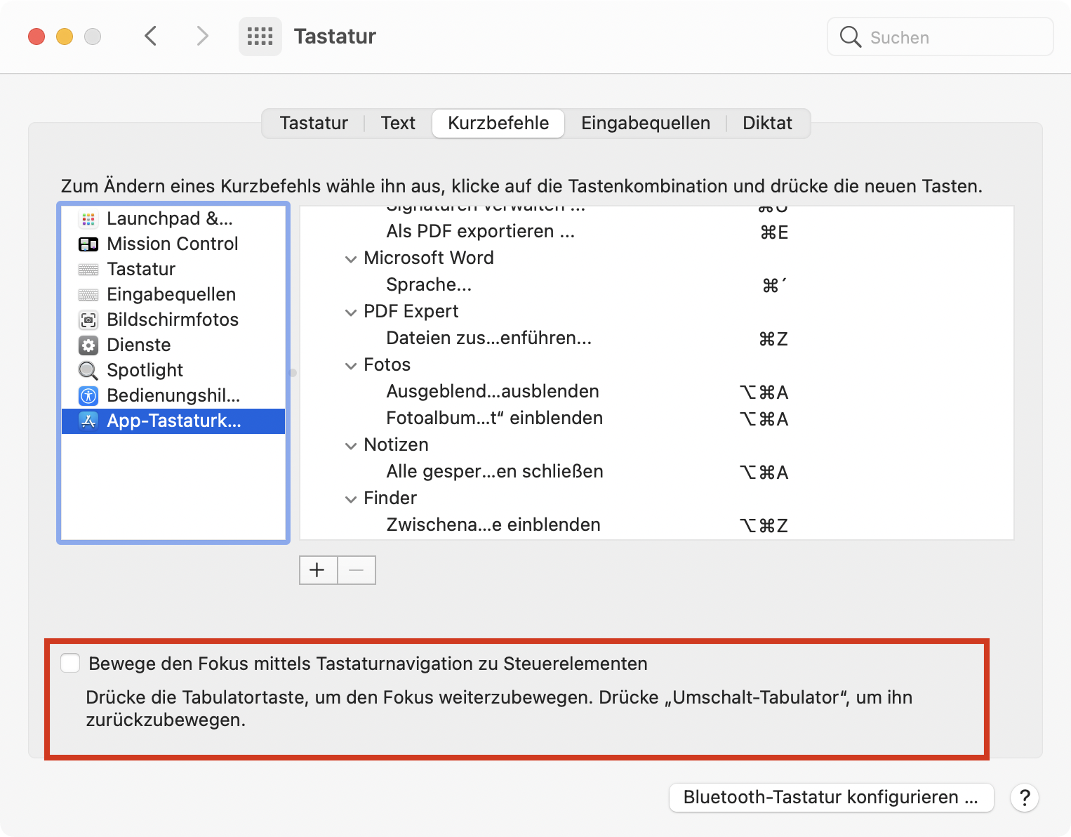Collapse the Notizen group
This screenshot has height=837, width=1071.
click(x=351, y=446)
